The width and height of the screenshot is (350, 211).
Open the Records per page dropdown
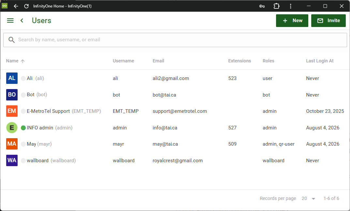pyautogui.click(x=308, y=198)
